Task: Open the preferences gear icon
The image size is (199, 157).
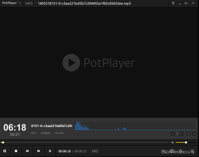Action: pos(181,151)
